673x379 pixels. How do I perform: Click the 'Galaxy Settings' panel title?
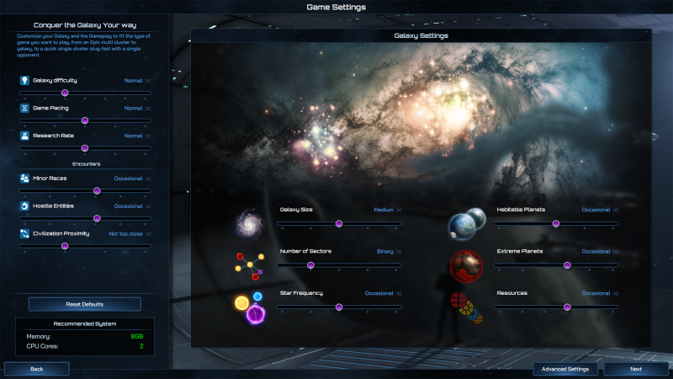[421, 35]
